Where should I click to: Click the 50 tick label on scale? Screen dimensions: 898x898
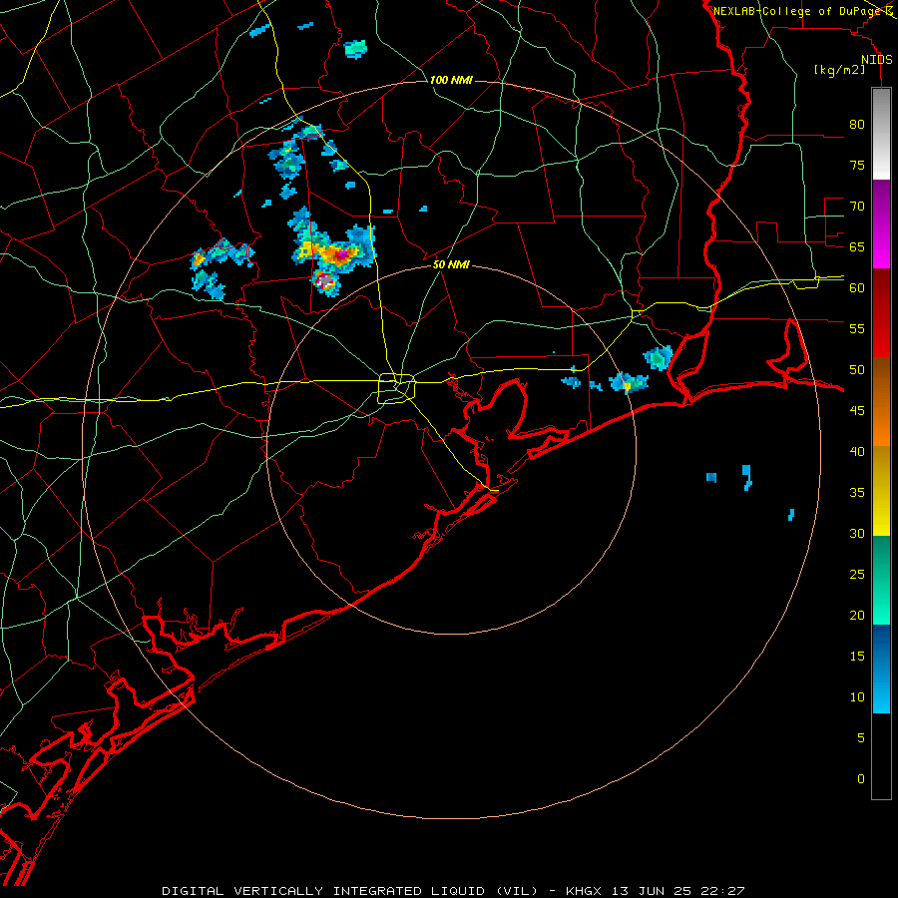click(x=857, y=369)
